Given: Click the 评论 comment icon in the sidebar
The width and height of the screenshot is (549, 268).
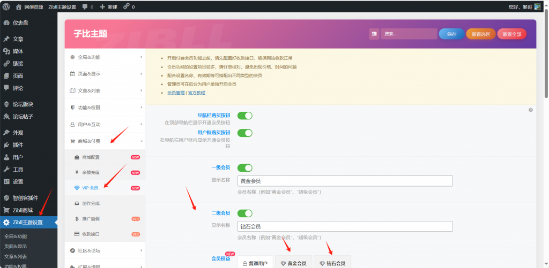Looking at the screenshot, I should tap(6, 88).
